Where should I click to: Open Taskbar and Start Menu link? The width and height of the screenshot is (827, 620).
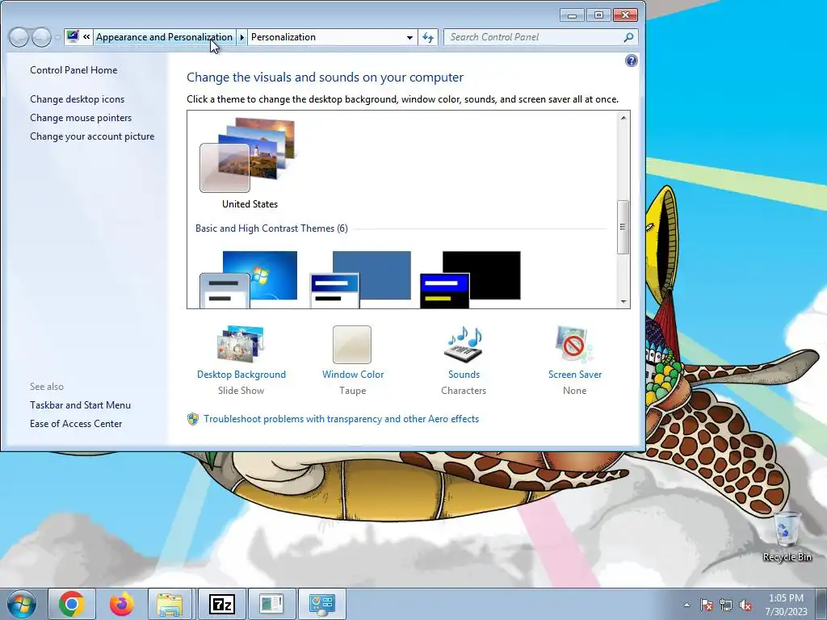pos(80,405)
